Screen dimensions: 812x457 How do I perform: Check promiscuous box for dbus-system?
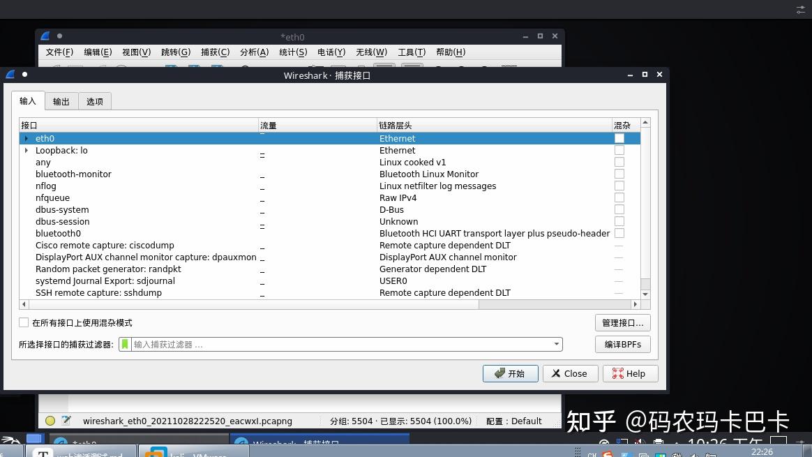tap(619, 210)
